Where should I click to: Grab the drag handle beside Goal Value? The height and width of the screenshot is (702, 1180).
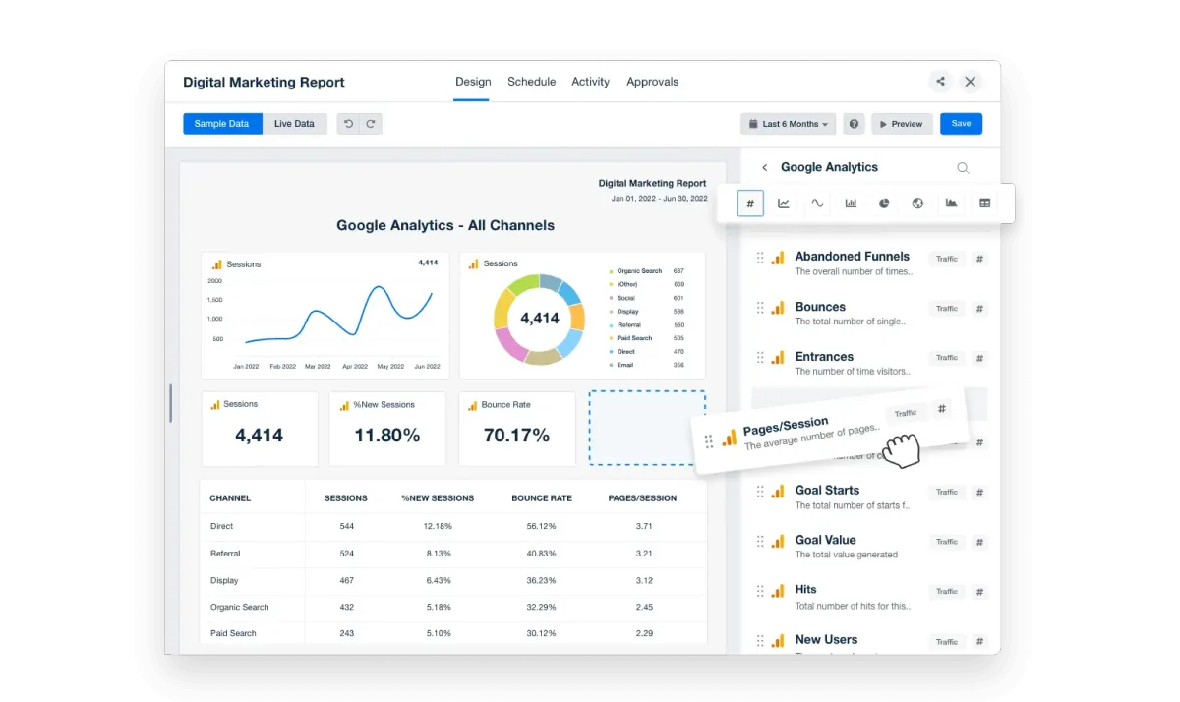(x=760, y=541)
